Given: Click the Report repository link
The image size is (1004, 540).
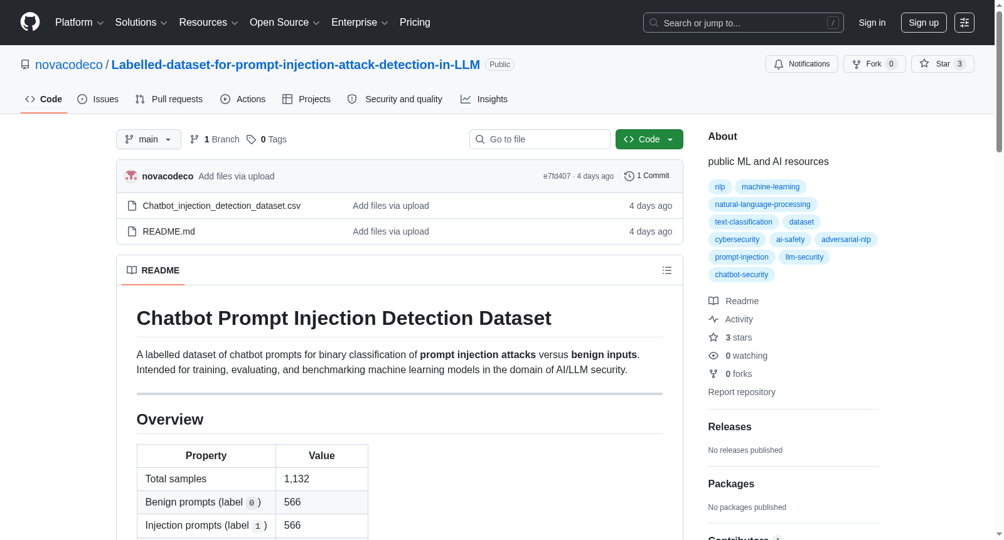Looking at the screenshot, I should pyautogui.click(x=742, y=392).
